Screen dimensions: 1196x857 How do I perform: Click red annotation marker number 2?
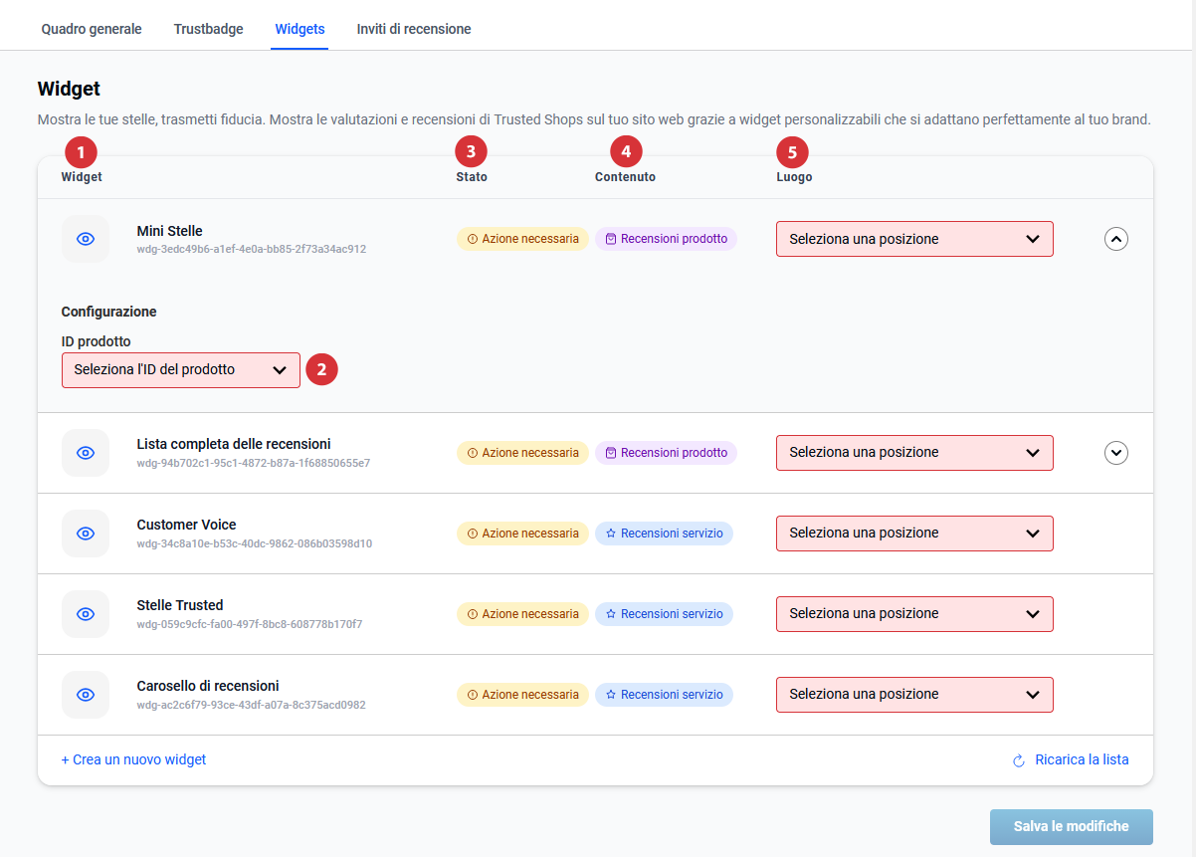[321, 370]
